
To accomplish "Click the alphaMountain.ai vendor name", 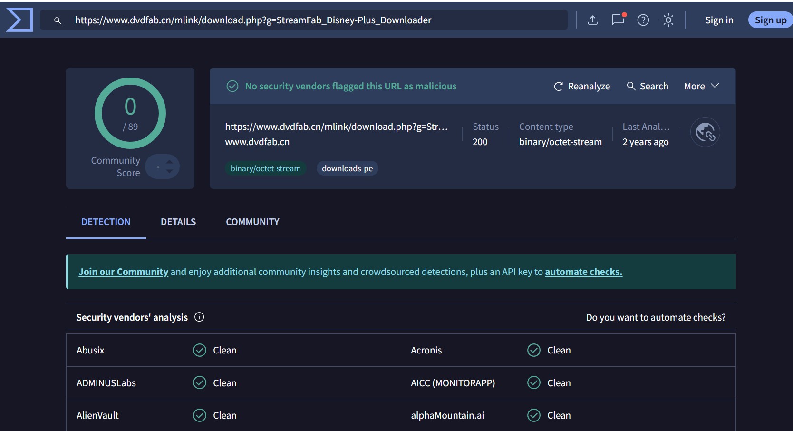I will (x=447, y=415).
